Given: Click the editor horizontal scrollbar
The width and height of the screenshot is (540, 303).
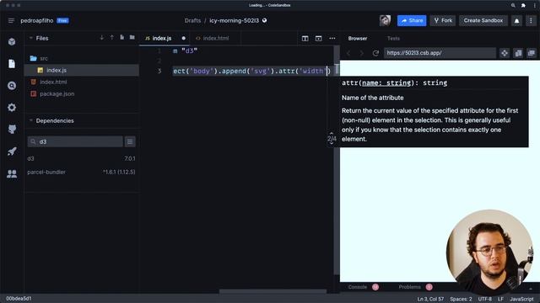Looking at the screenshot, I should (273, 291).
